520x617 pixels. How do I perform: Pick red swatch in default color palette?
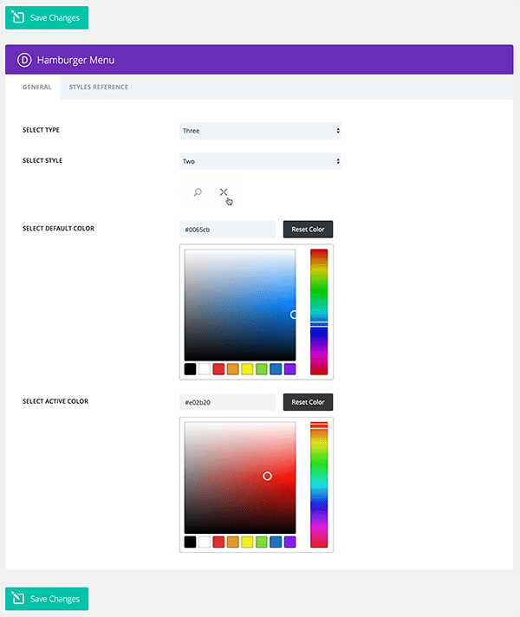click(218, 369)
